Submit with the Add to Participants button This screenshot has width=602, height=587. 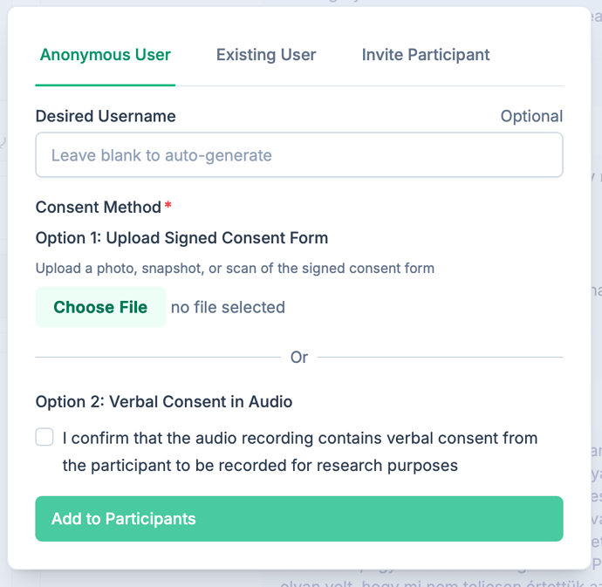(299, 519)
